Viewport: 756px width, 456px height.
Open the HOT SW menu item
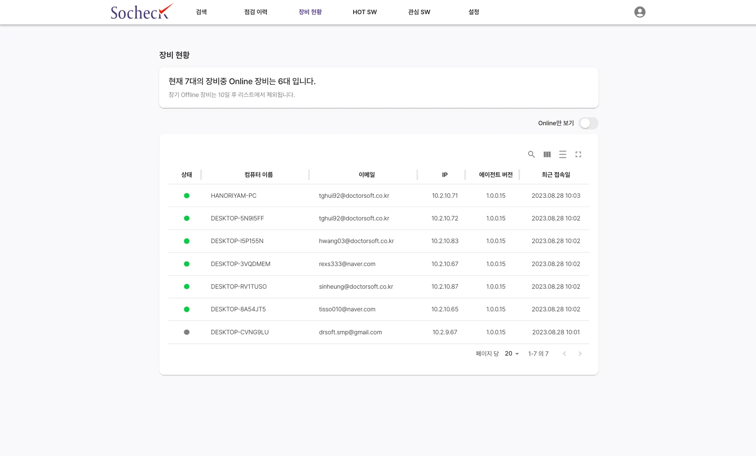click(x=364, y=12)
